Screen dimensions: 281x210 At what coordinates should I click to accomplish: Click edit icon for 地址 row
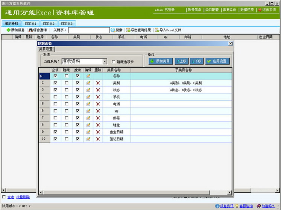click(x=88, y=125)
